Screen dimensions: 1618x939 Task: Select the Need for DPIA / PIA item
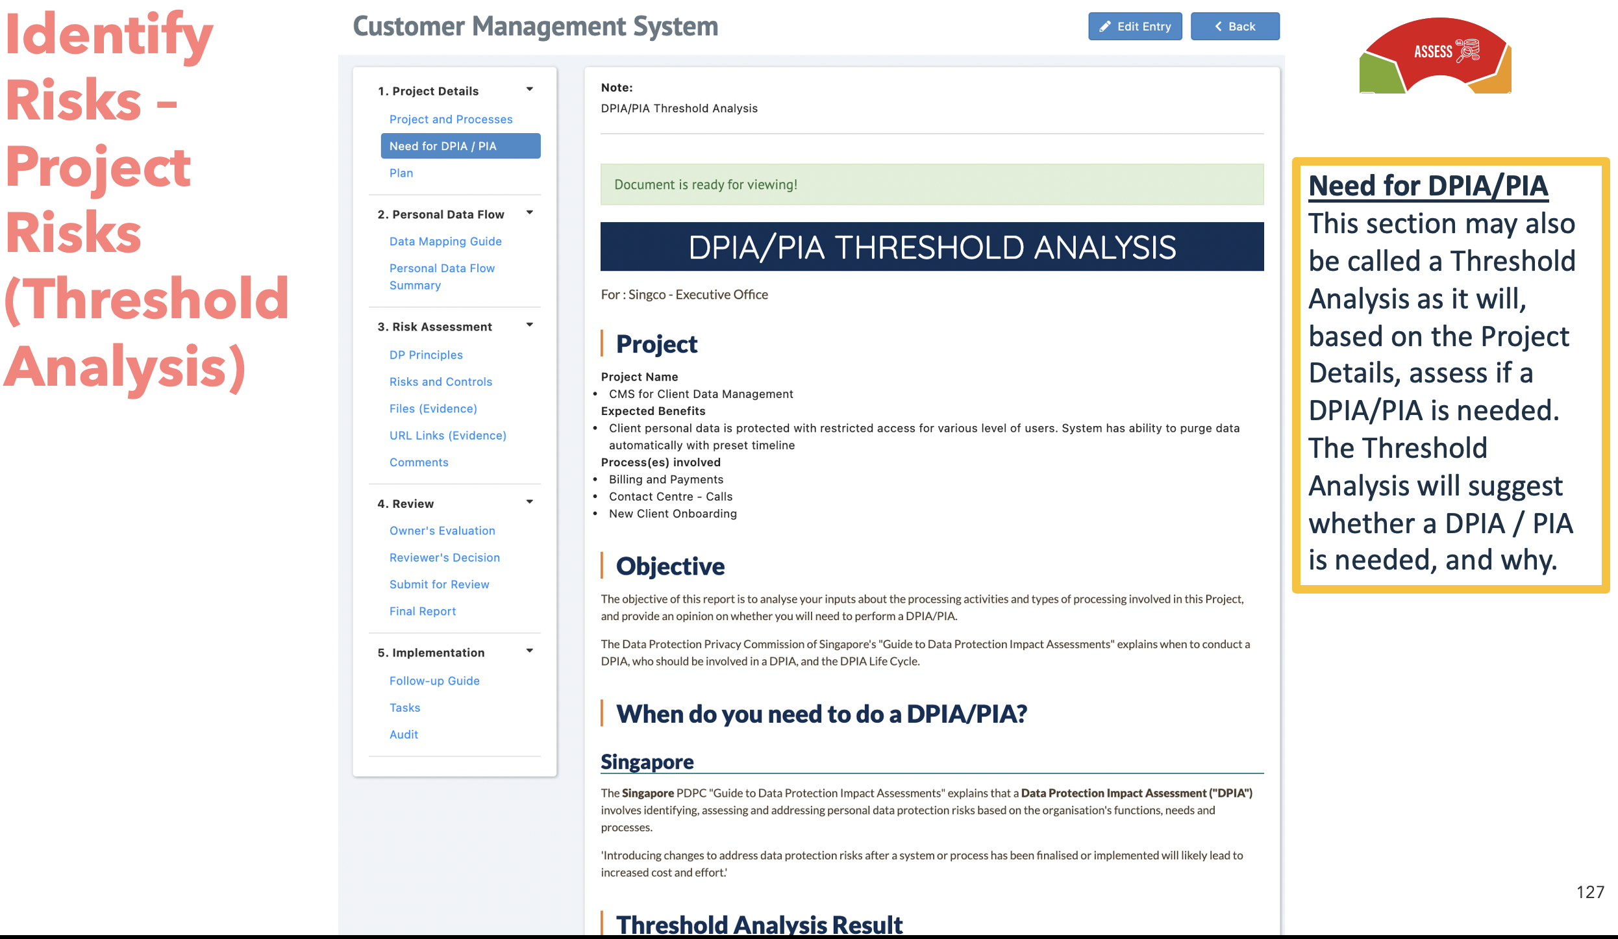(460, 146)
